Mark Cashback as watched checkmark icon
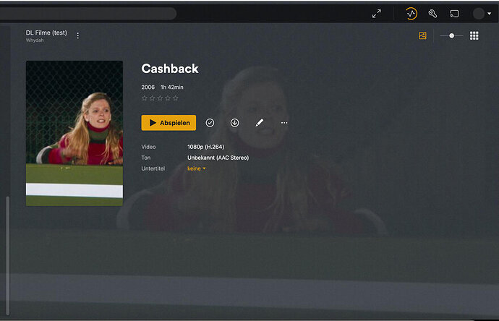Screen dimensions: 499x321 click(210, 123)
